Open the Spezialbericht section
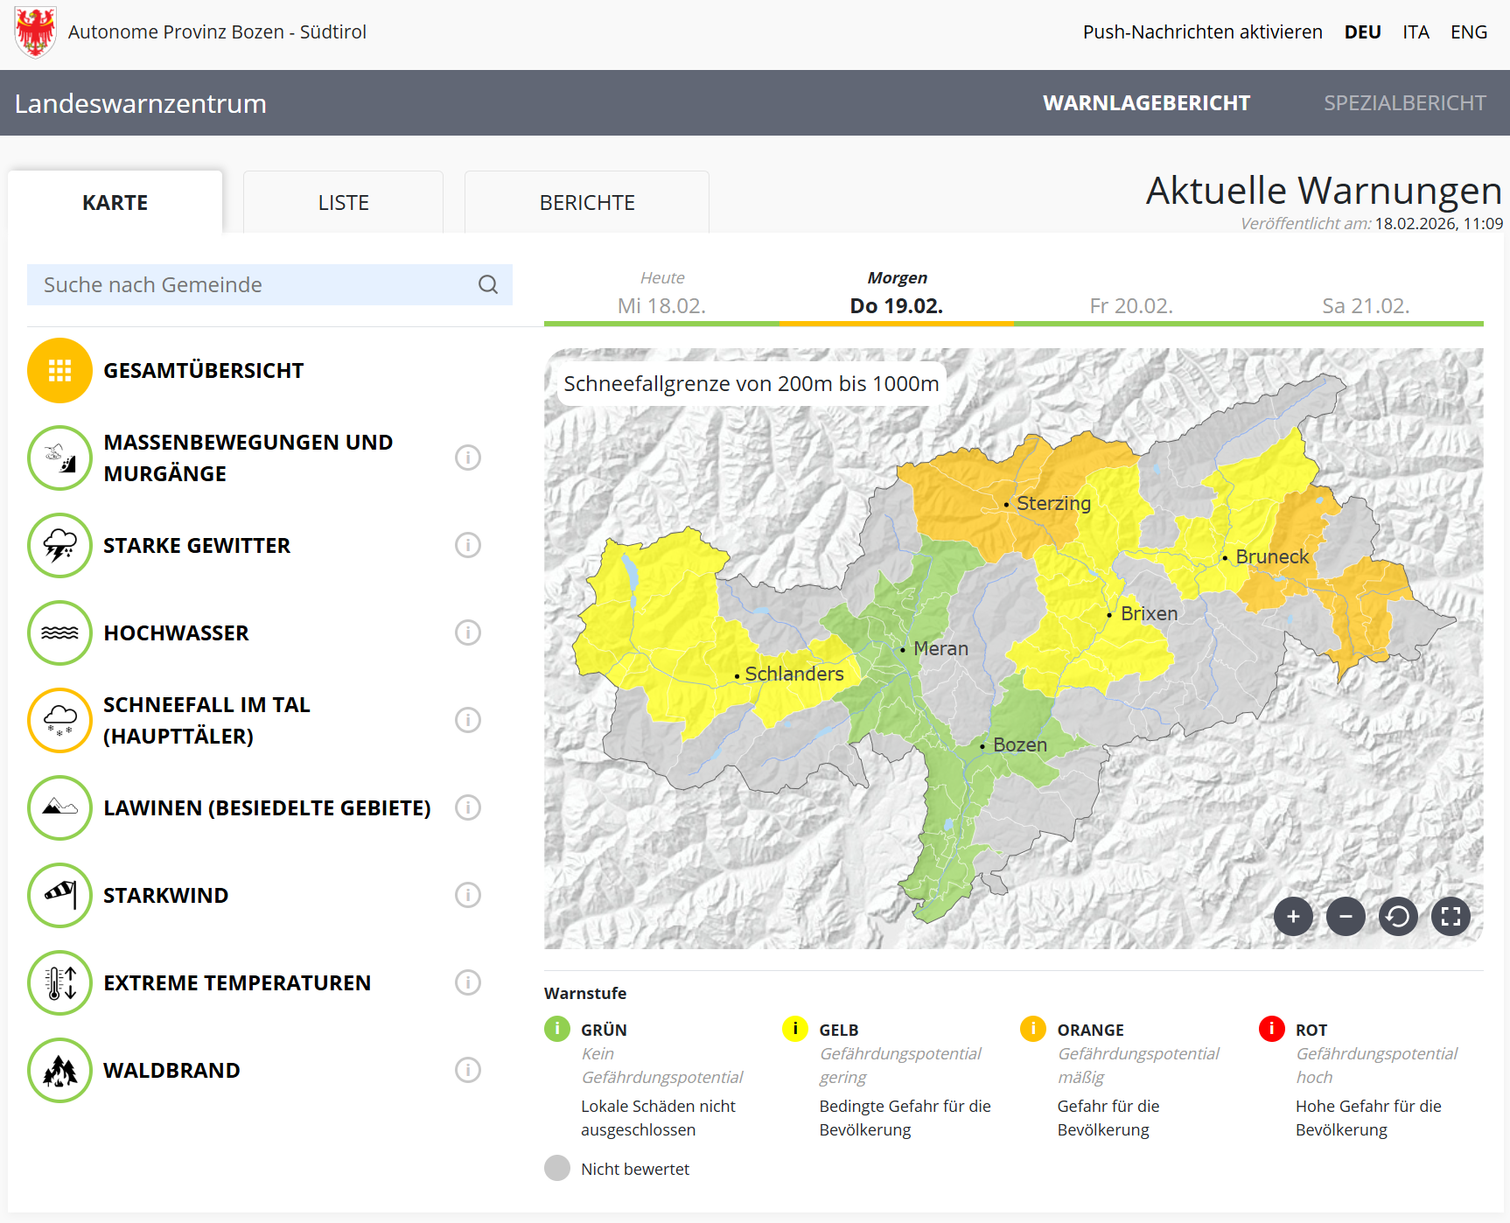 click(x=1404, y=103)
